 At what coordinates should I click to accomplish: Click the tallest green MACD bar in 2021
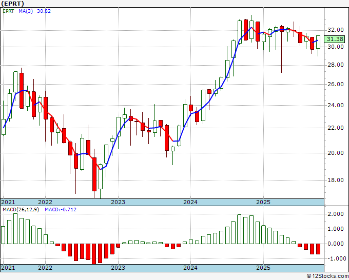15,229
